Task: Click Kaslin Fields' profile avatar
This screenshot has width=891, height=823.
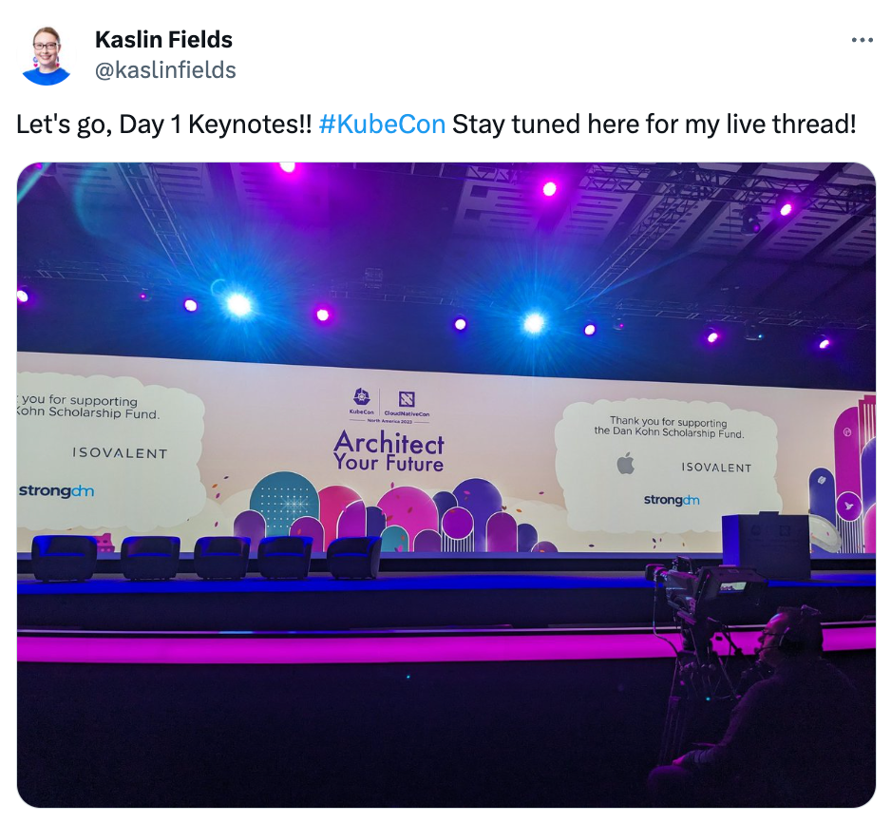Action: (x=47, y=56)
